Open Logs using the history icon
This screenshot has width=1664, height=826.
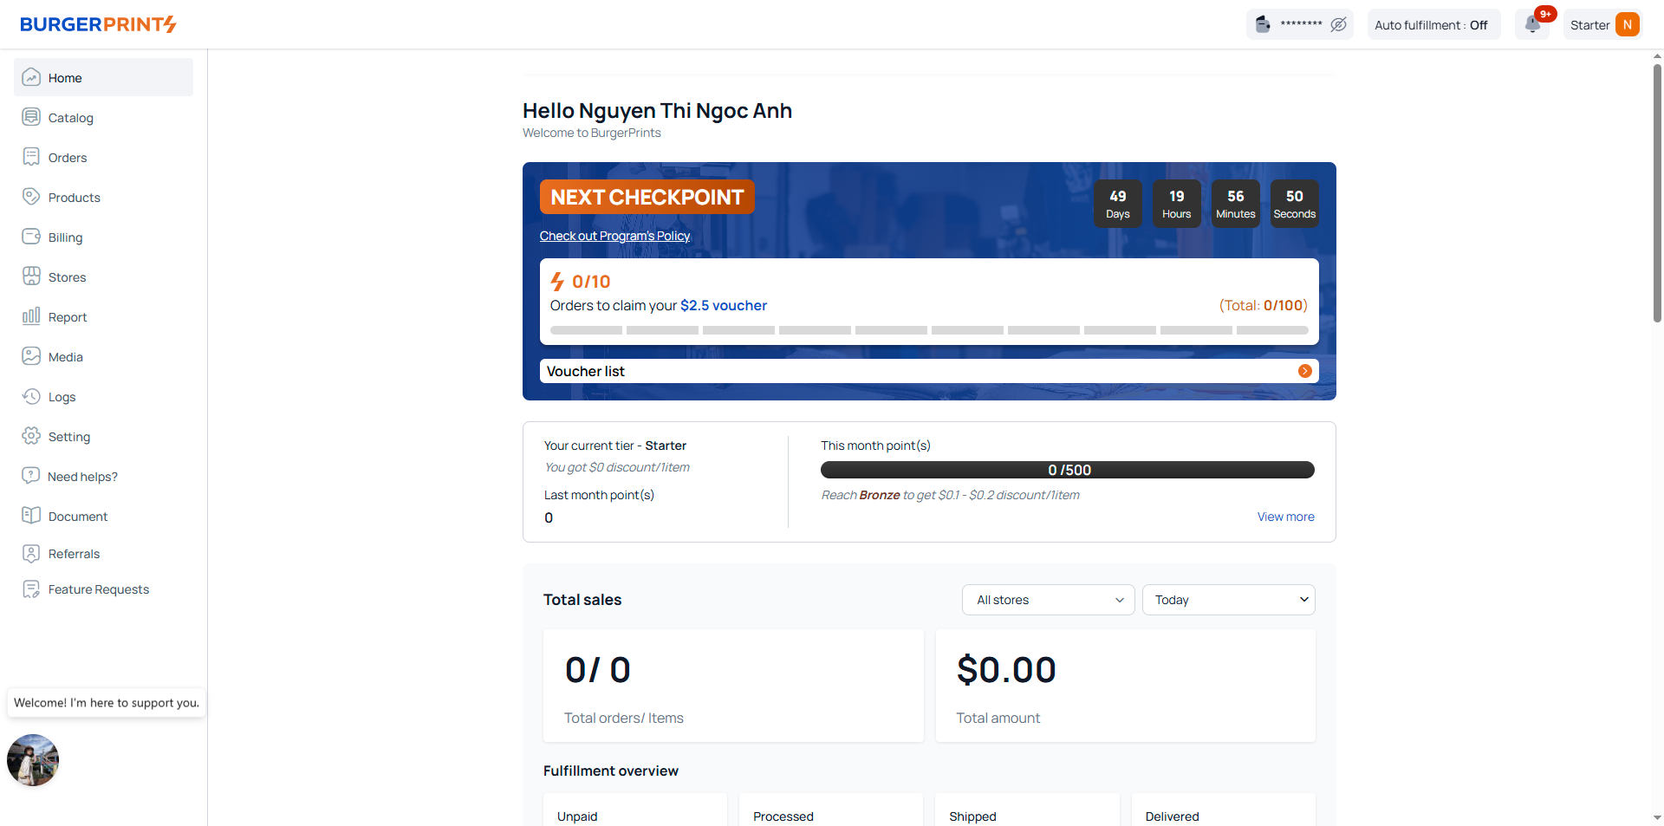(x=31, y=396)
